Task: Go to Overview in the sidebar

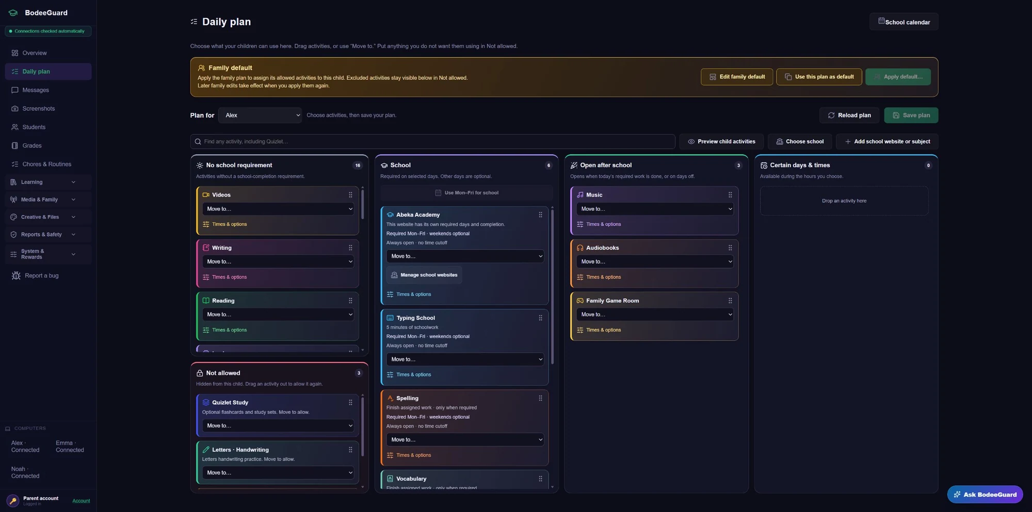Action: (x=48, y=53)
